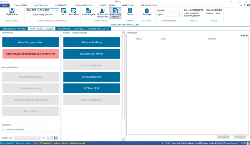Click the Gesamtabrechnung button
The image size is (250, 145).
(x=31, y=77)
